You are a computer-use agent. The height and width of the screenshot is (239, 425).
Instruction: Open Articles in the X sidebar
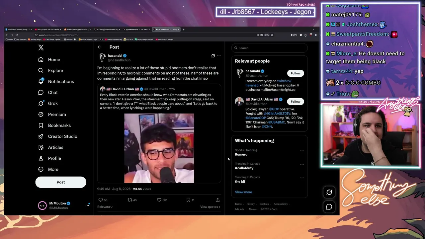[x=50, y=147]
